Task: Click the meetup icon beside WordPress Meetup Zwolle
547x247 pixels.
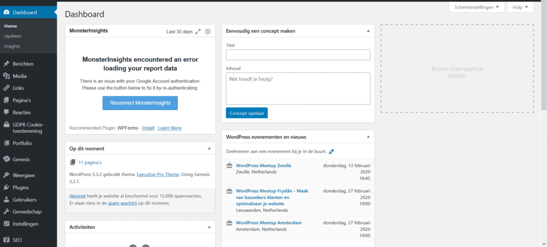Action: pyautogui.click(x=230, y=165)
